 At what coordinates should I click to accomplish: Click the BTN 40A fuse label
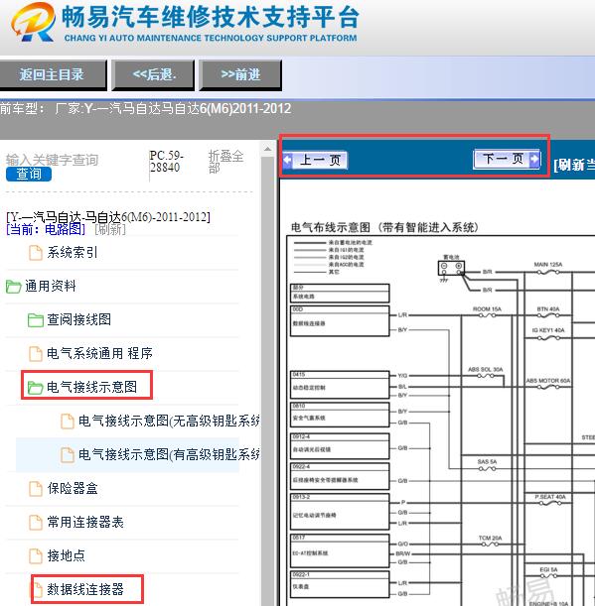pyautogui.click(x=547, y=309)
